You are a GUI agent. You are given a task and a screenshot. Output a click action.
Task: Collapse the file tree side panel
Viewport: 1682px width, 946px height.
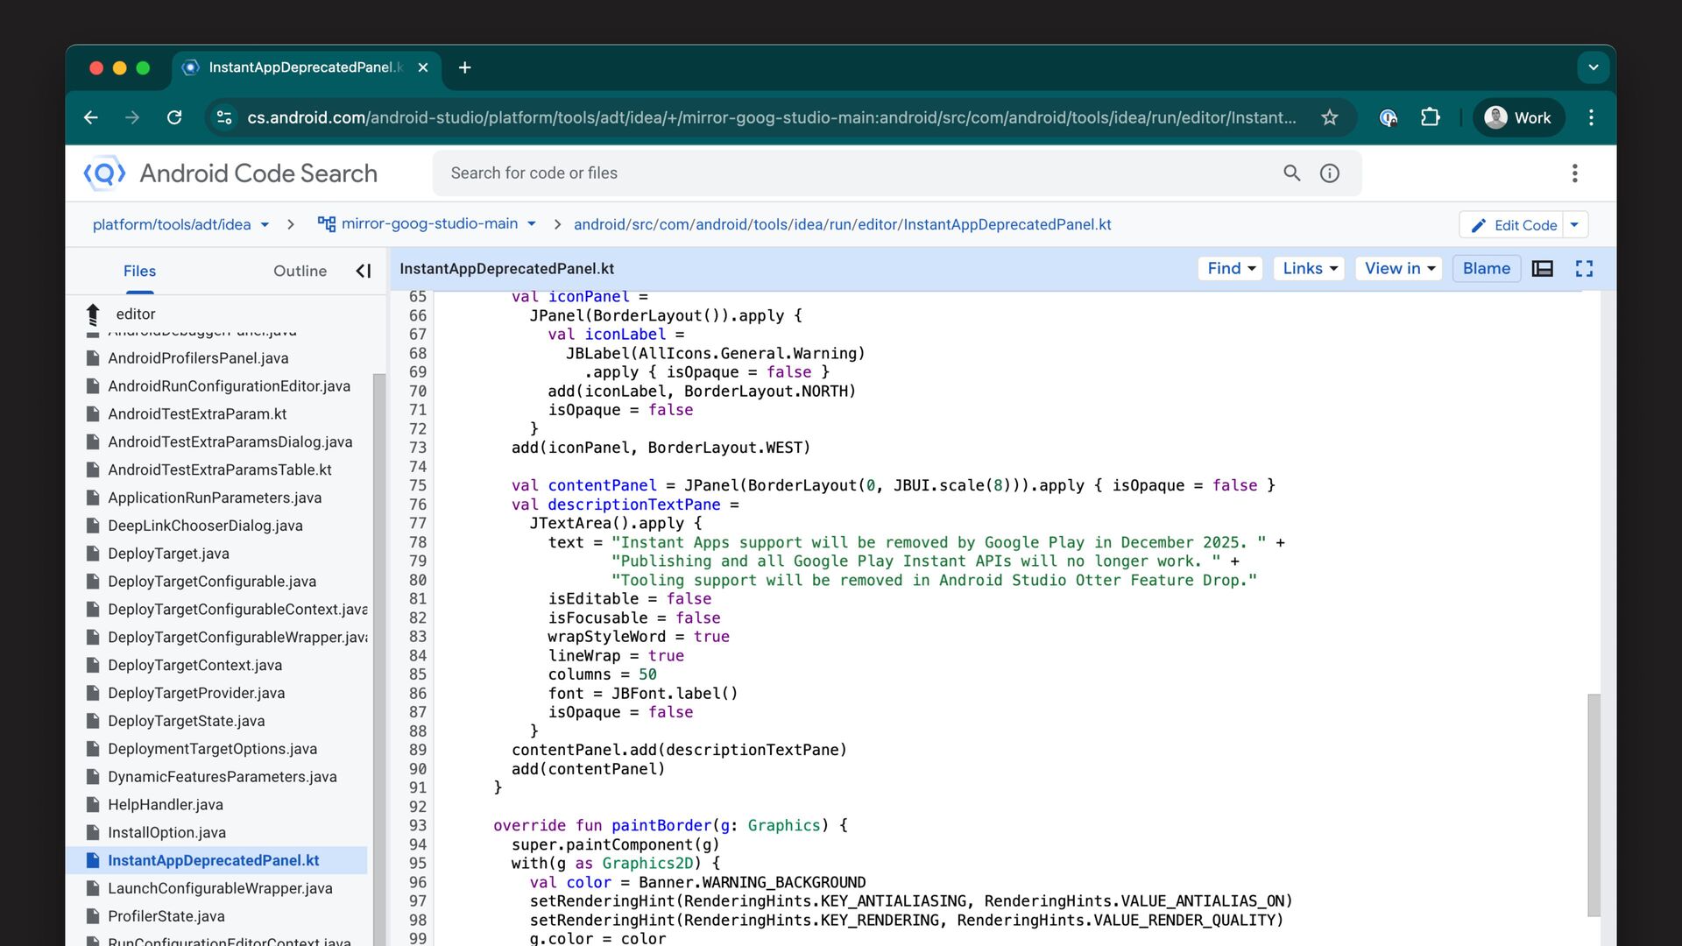(x=363, y=272)
